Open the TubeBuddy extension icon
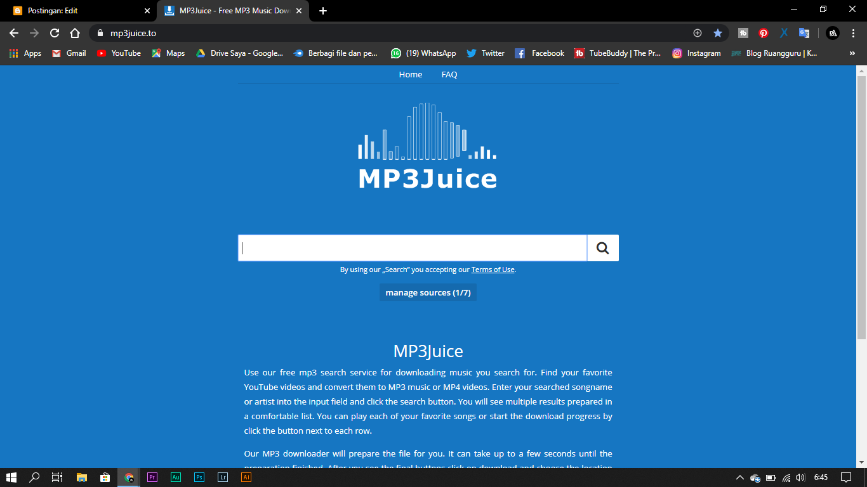 tap(743, 33)
